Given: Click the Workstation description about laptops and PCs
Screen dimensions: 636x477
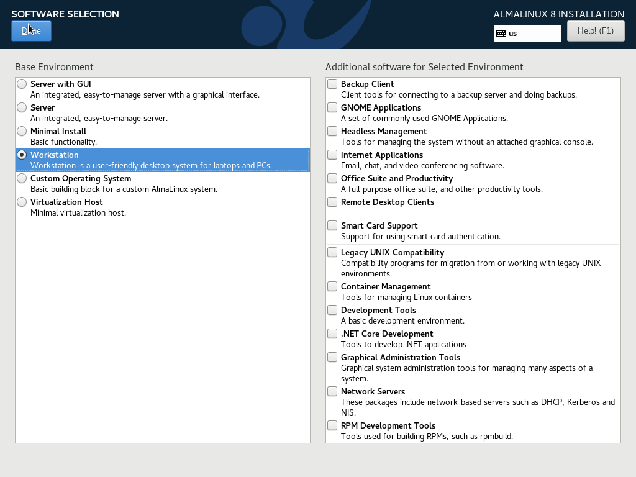Looking at the screenshot, I should pyautogui.click(x=152, y=165).
